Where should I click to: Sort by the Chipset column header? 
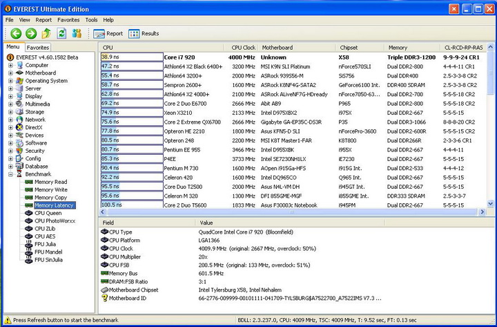(x=360, y=48)
